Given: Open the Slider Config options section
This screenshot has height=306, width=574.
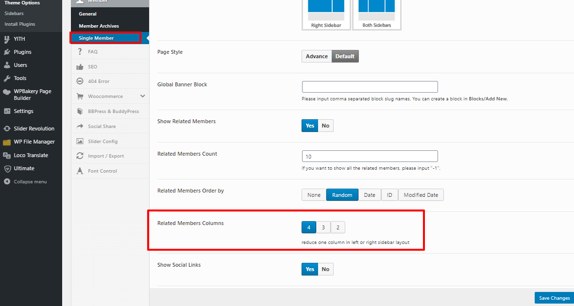Looking at the screenshot, I should pos(110,141).
